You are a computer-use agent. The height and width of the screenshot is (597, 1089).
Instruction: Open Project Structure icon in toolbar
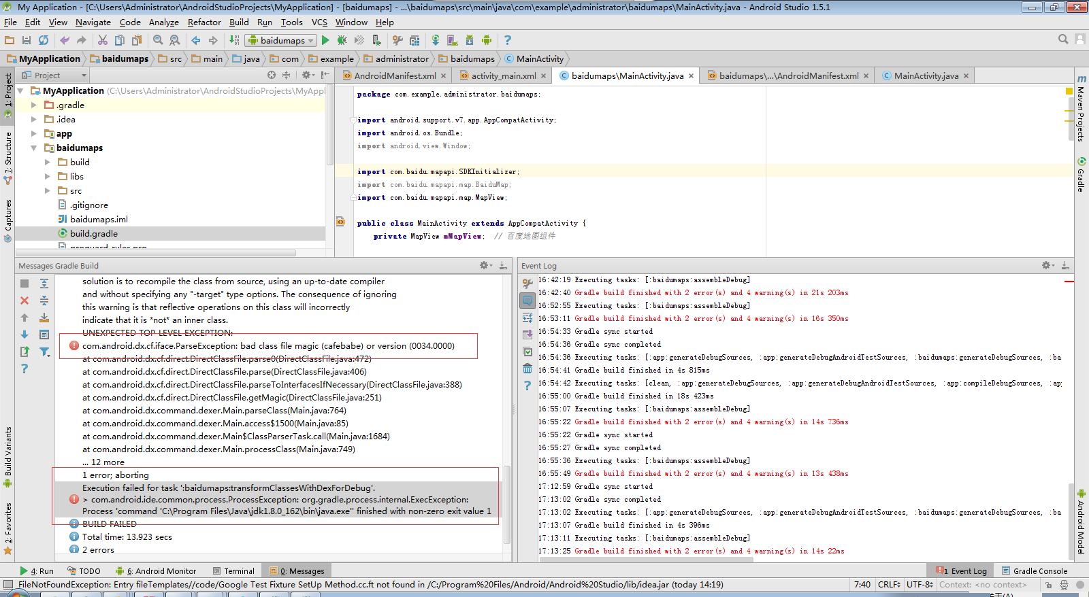point(415,40)
